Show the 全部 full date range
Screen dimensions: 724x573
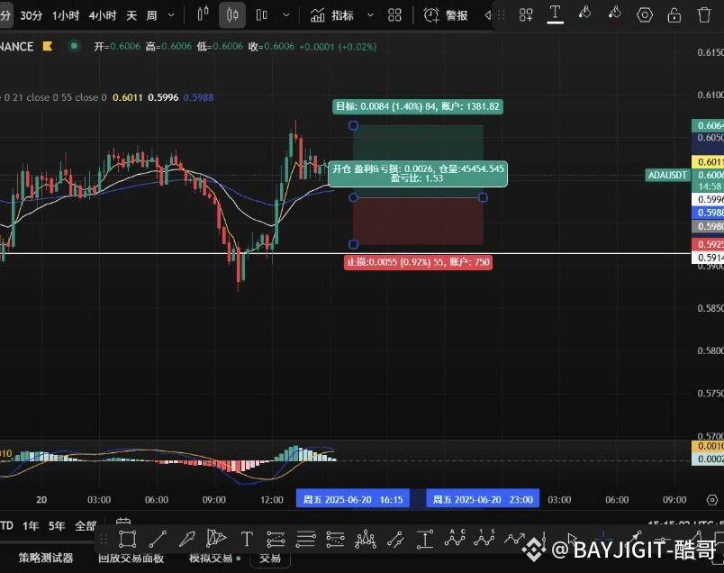tap(86, 526)
